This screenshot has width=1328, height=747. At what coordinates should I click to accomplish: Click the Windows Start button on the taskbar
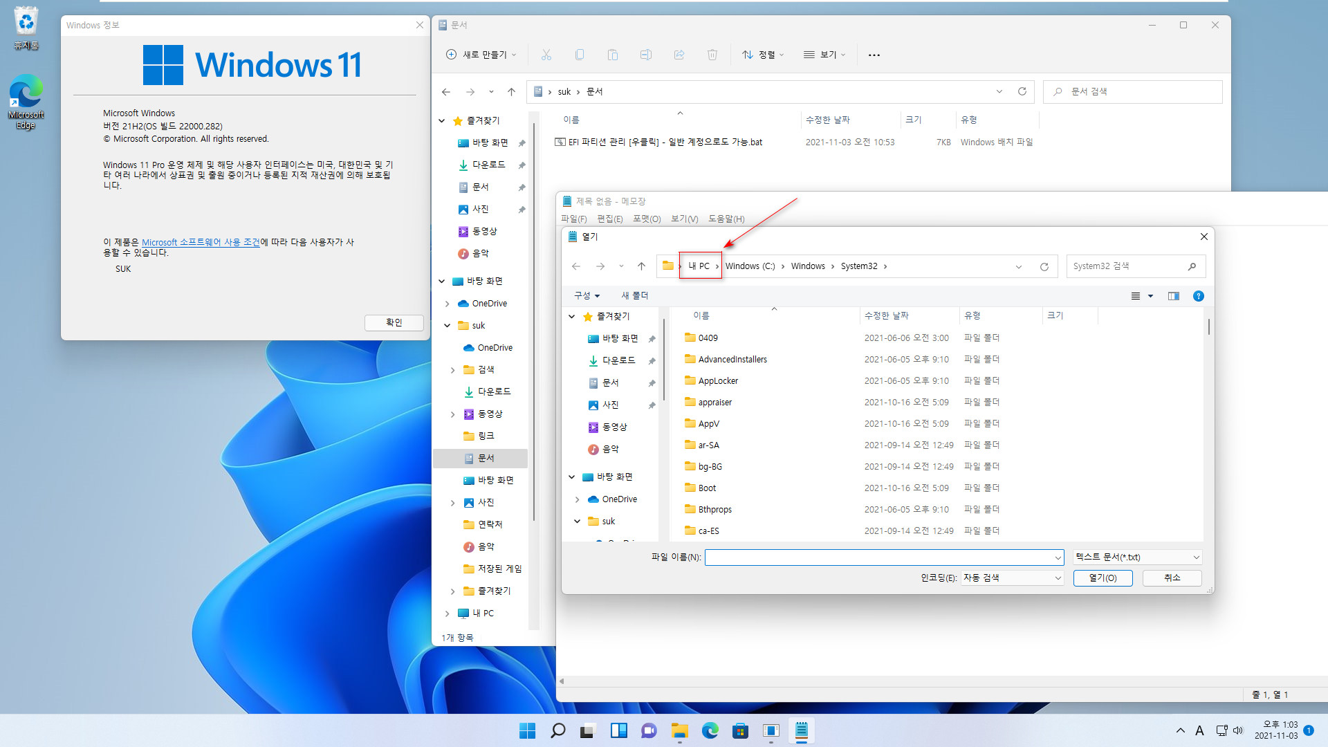(x=527, y=730)
